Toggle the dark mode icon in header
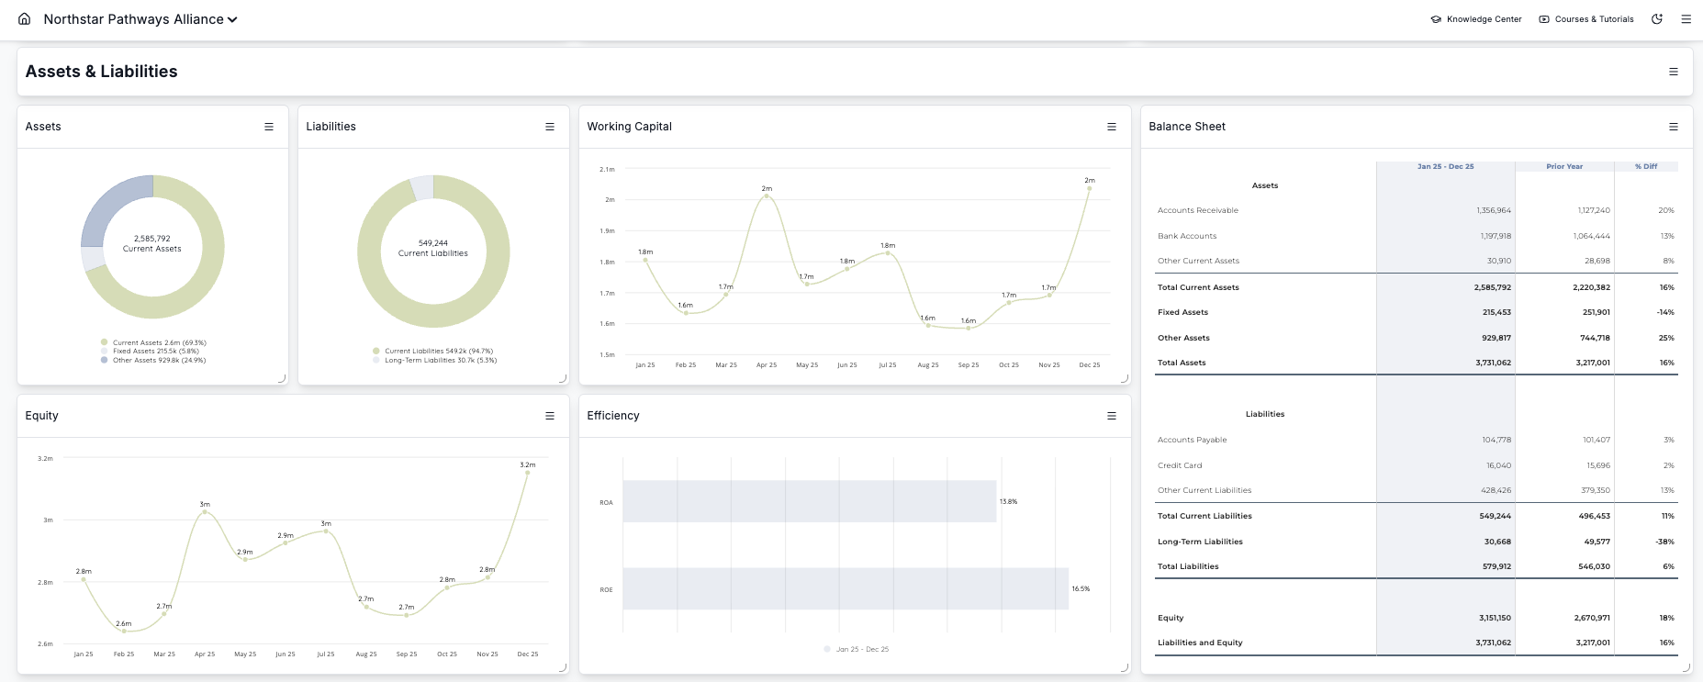Viewport: 1703px width, 682px height. tap(1657, 19)
